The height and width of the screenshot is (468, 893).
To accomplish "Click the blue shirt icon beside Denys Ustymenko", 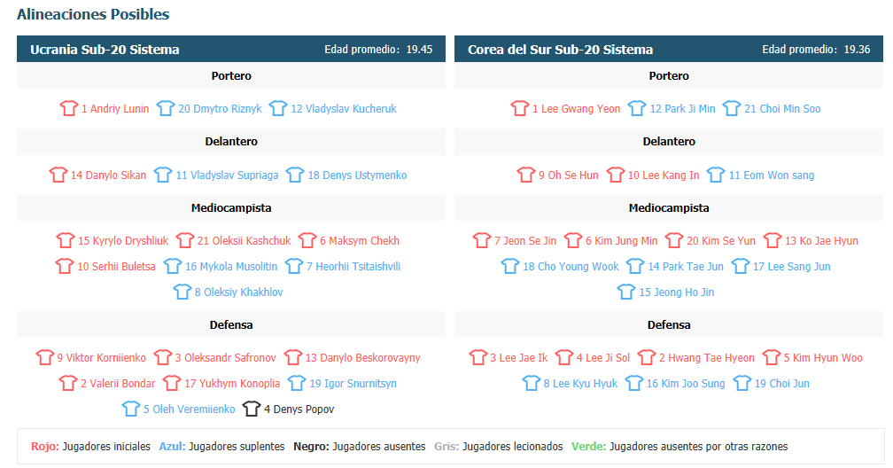I will point(295,175).
